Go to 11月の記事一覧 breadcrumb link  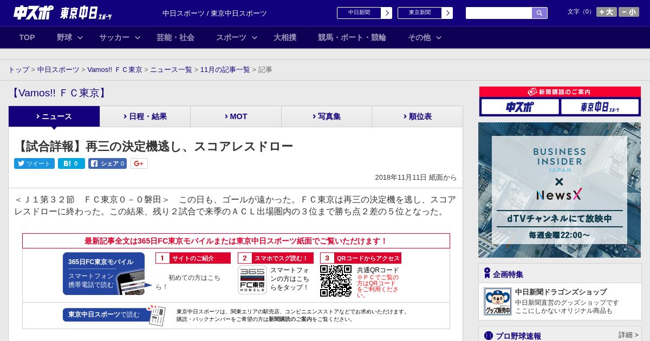click(225, 70)
